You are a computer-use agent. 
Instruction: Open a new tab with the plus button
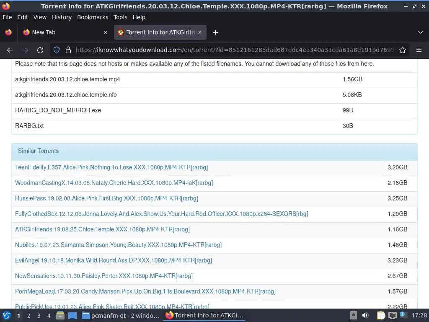tap(215, 33)
